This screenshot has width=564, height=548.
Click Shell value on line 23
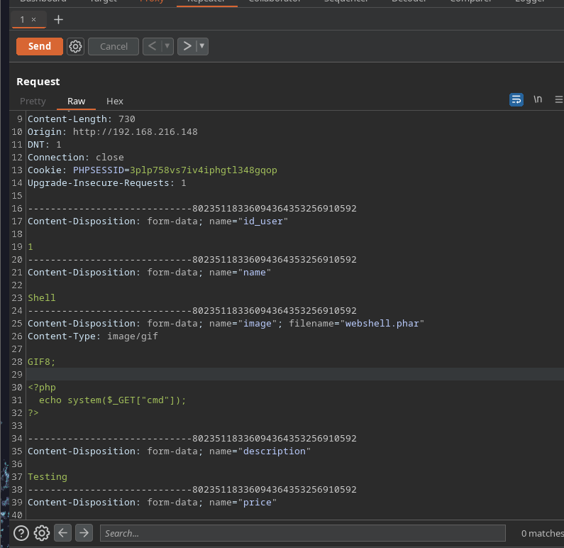click(x=42, y=298)
